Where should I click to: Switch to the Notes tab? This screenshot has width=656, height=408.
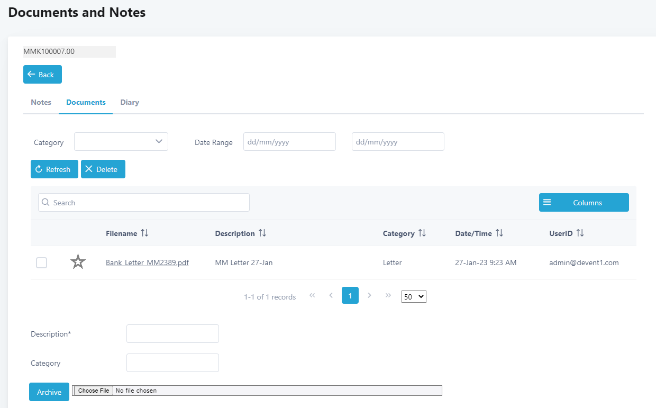41,102
